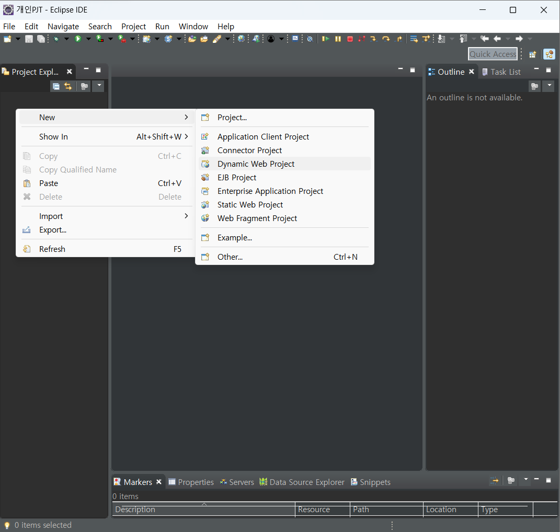
Task: Click the Forward navigation arrow
Action: pos(519,39)
